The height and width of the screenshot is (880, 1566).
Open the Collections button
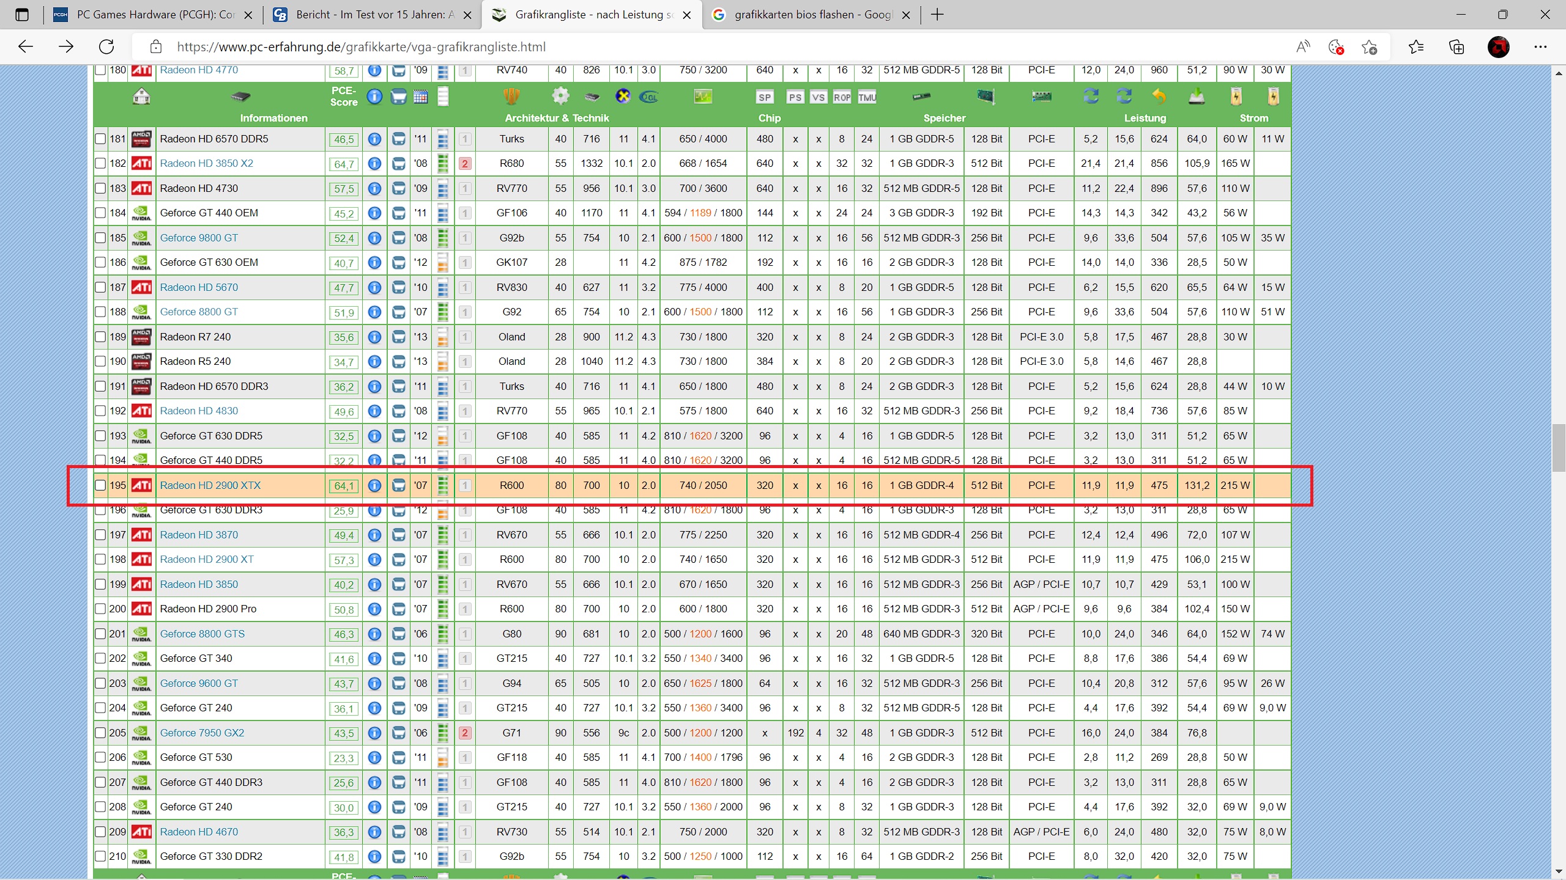click(x=1457, y=47)
